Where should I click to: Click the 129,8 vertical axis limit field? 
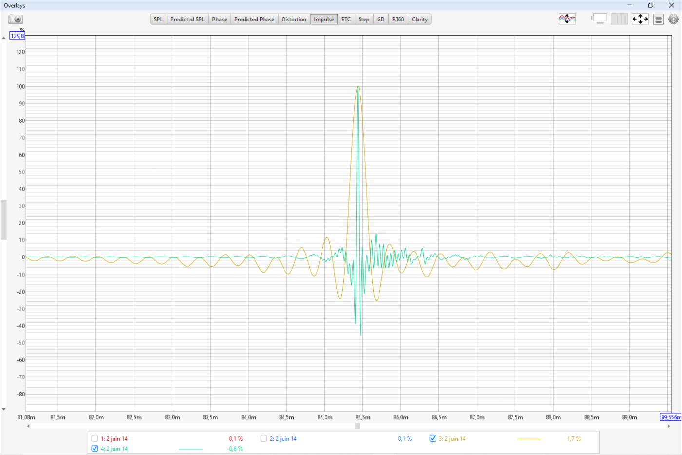pyautogui.click(x=17, y=36)
